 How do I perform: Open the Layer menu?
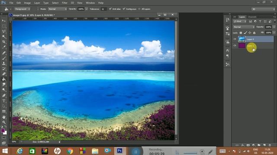tap(37, 3)
